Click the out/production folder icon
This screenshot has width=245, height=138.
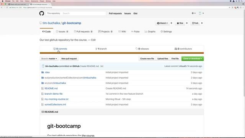42,78
